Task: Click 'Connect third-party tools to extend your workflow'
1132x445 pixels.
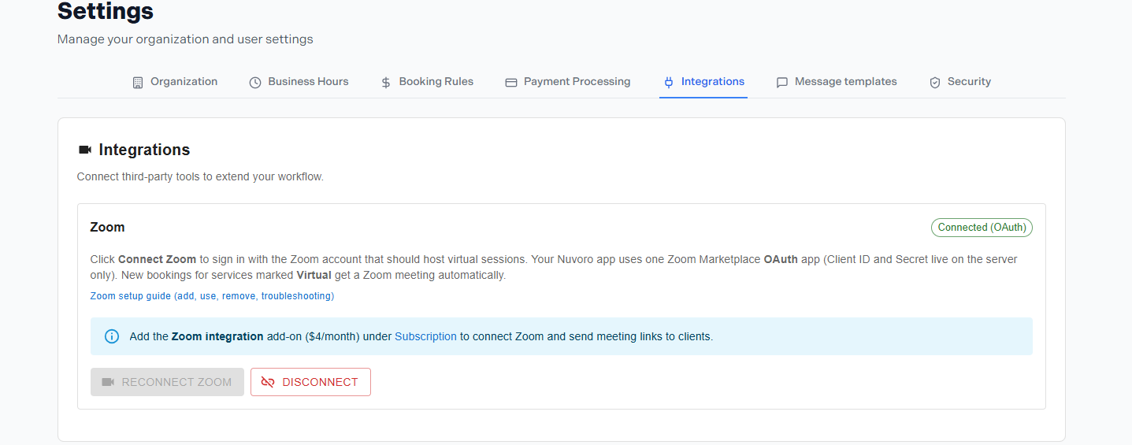Action: [200, 176]
